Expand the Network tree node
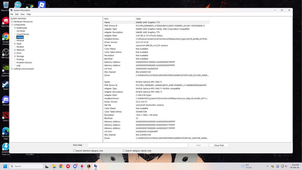 [15, 50]
